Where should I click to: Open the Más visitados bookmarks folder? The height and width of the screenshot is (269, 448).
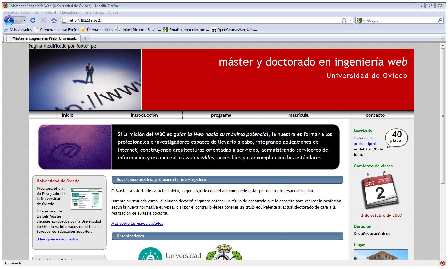[18, 30]
